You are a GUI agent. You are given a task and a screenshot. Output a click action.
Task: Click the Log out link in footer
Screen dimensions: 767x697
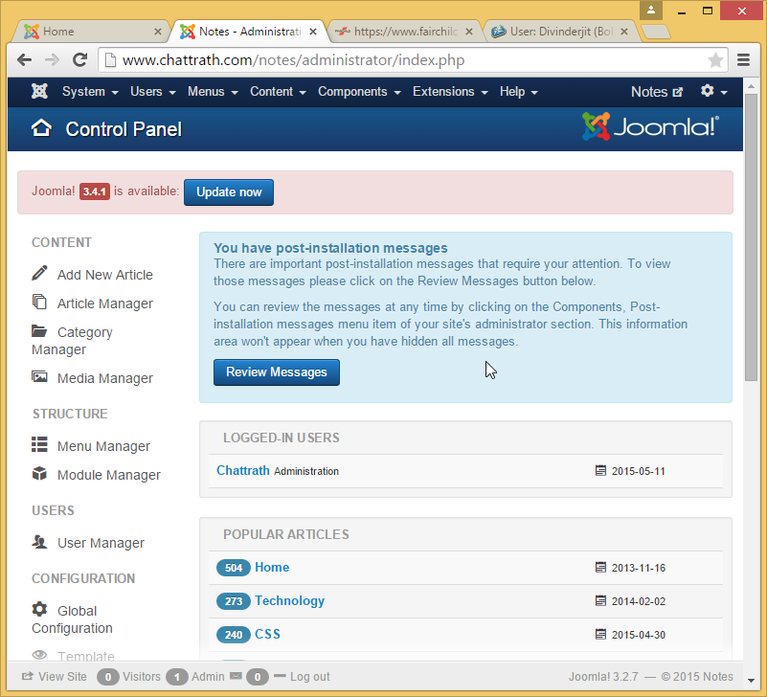tap(309, 677)
